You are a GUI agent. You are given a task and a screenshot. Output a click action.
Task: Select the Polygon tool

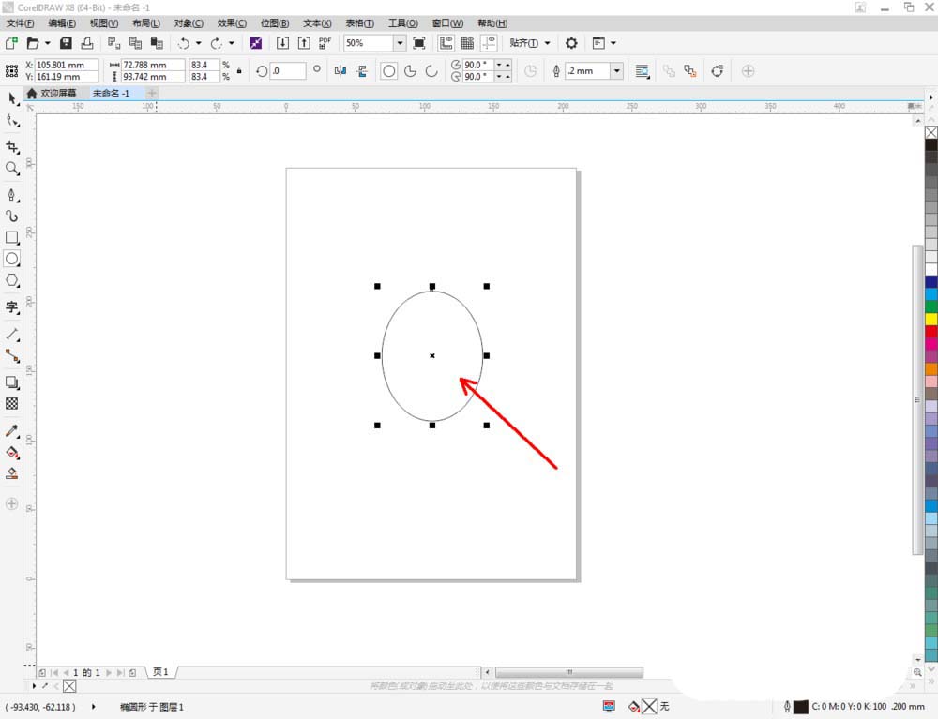pos(12,280)
